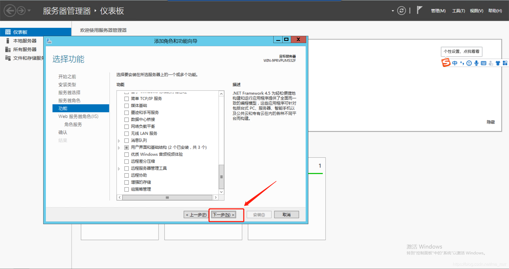Expand the 远程服务器管理工具 tree node
Screen dimensions: 509x269
point(119,168)
